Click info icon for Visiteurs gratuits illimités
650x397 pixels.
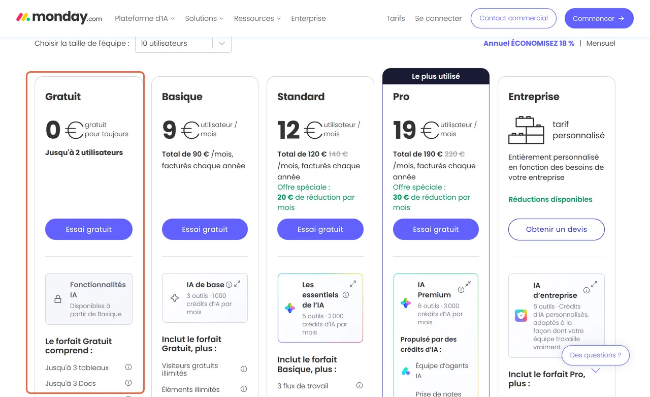click(x=244, y=369)
